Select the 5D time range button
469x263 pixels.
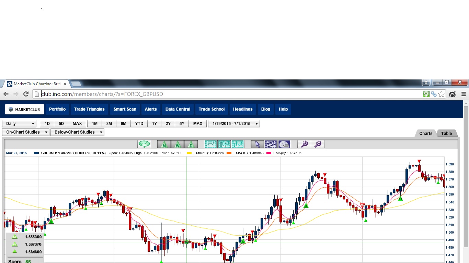pos(61,124)
